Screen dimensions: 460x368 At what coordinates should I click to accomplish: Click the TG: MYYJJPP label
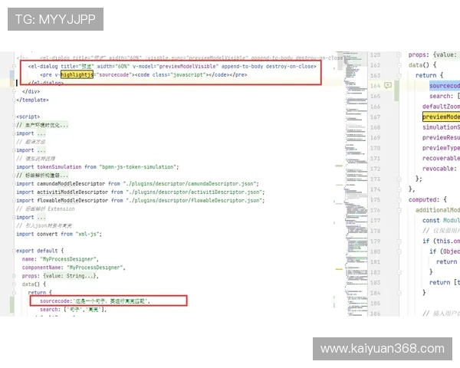pos(54,18)
